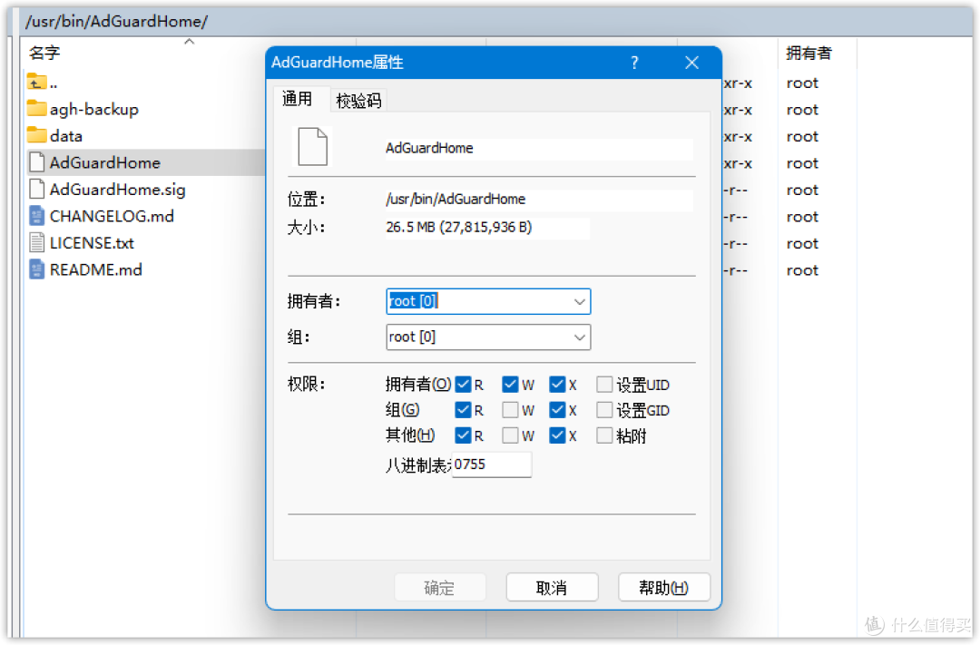Click the parent directory icon at list top
Viewport: 980px width, 645px height.
pyautogui.click(x=34, y=82)
